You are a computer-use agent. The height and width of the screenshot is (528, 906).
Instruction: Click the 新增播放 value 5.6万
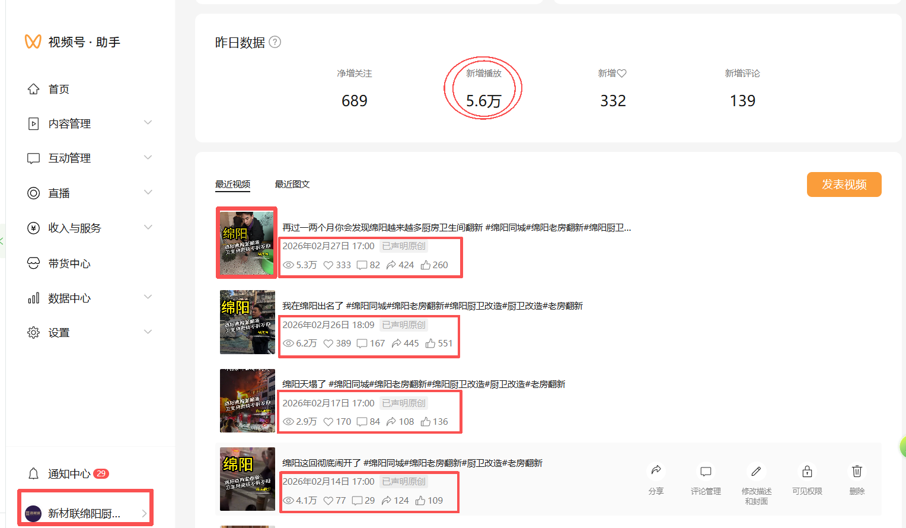(x=484, y=101)
